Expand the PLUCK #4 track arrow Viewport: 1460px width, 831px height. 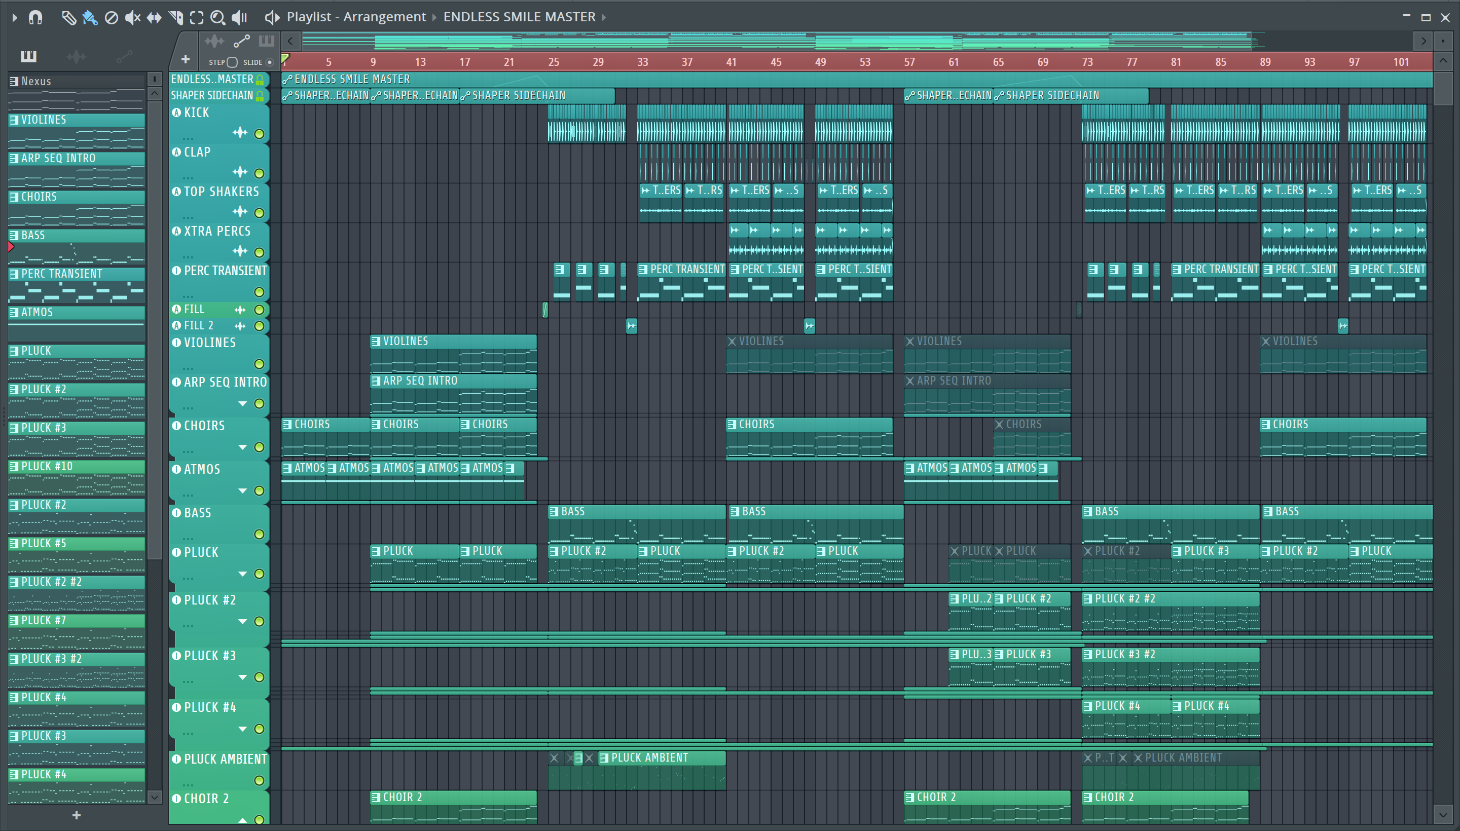(243, 729)
